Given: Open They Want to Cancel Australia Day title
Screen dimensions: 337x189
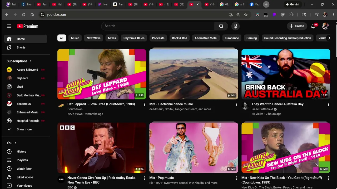Looking at the screenshot, I should tap(278, 104).
